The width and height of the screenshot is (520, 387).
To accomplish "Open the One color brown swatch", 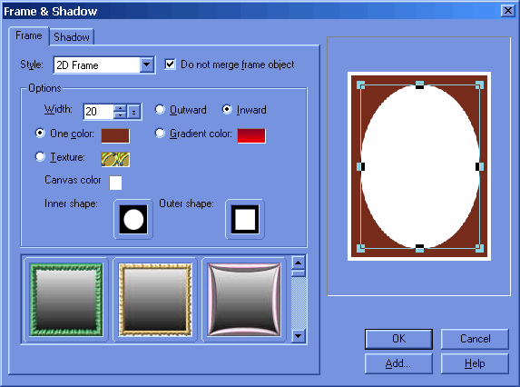I will click(115, 135).
